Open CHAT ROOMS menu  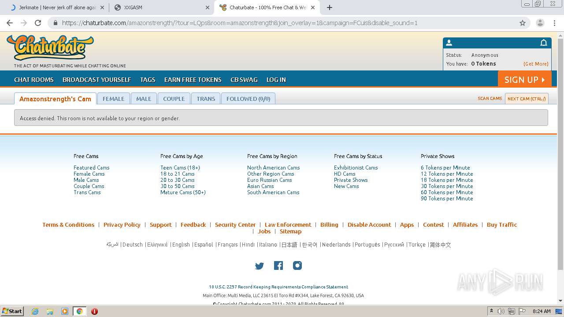pos(34,80)
